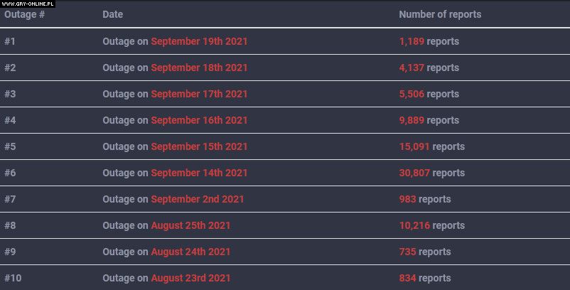The width and height of the screenshot is (570, 290).
Task: Open the September 19th 2021 outage link
Action: 199,41
